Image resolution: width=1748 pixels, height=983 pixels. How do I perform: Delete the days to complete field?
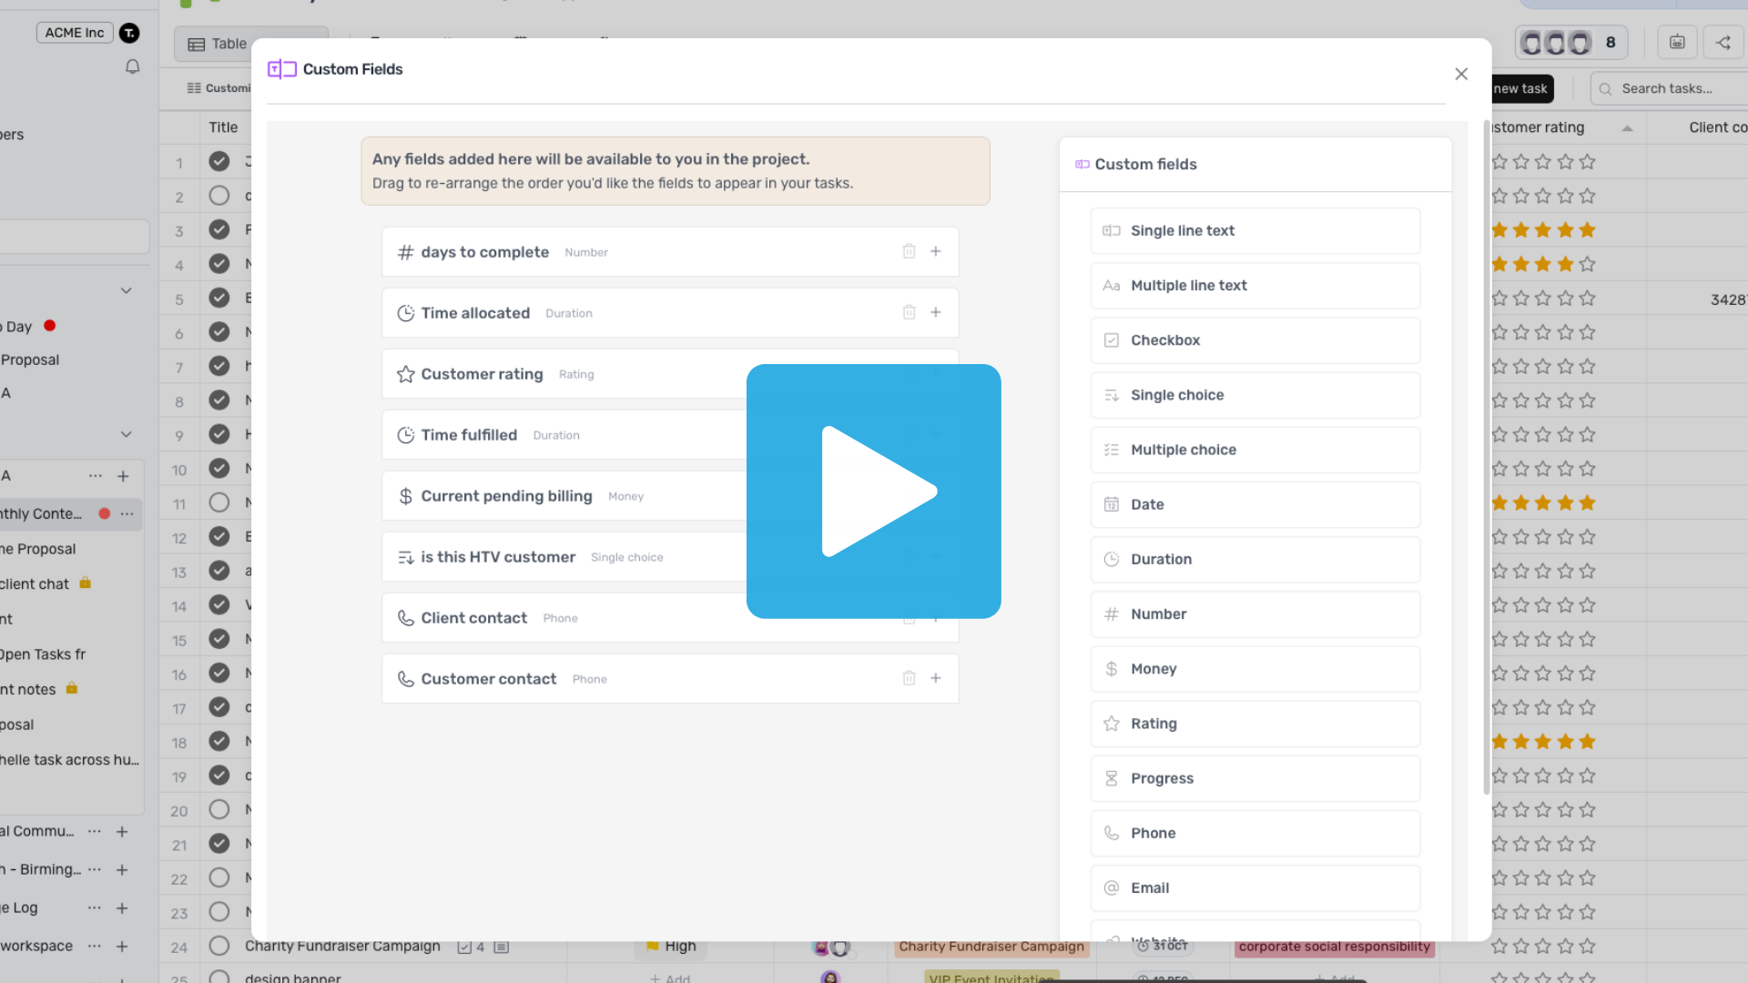coord(909,251)
